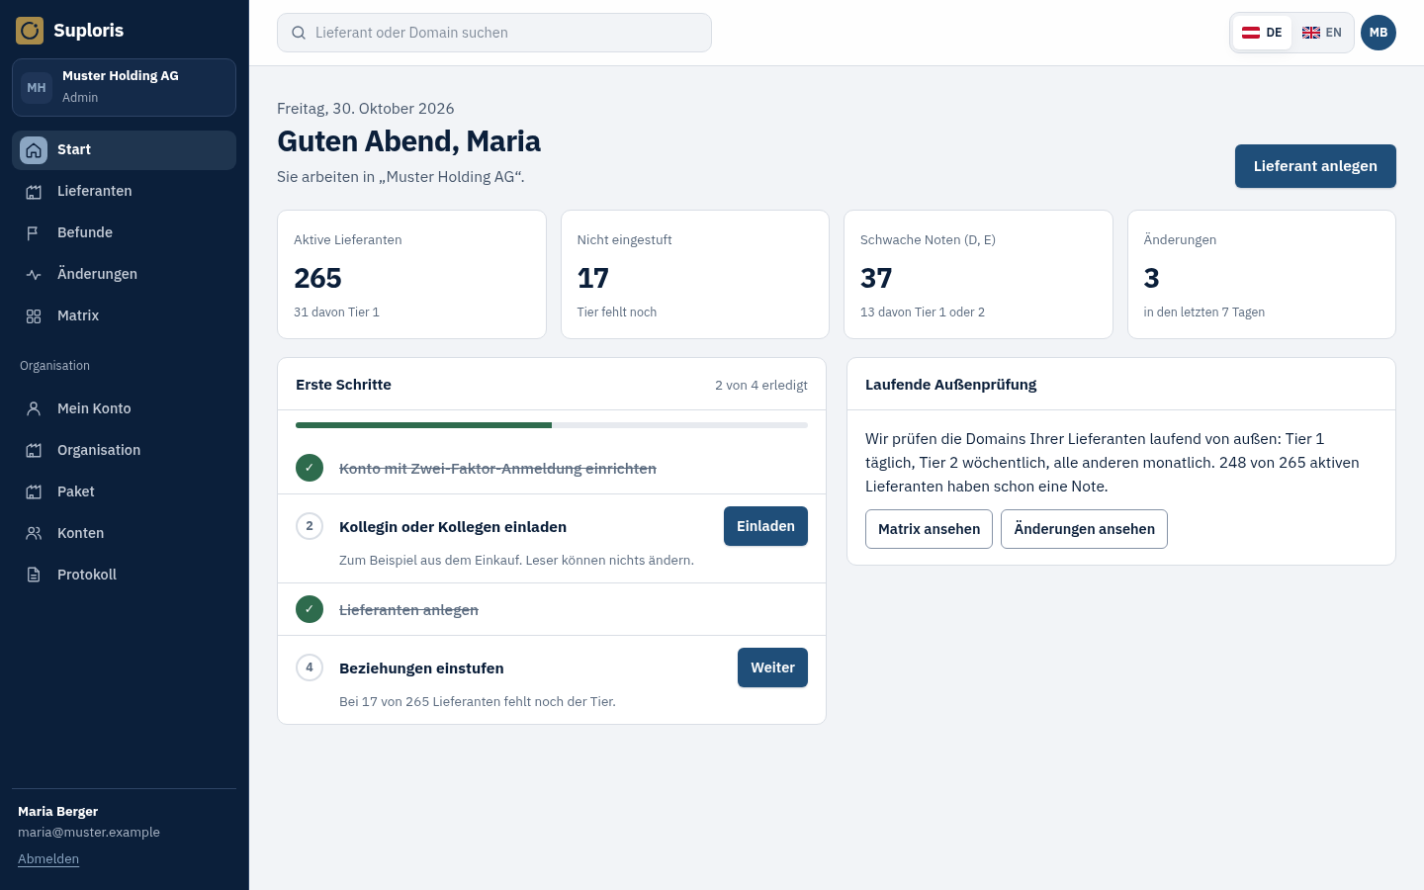Click the Erste Schritte progress bar

tap(552, 425)
